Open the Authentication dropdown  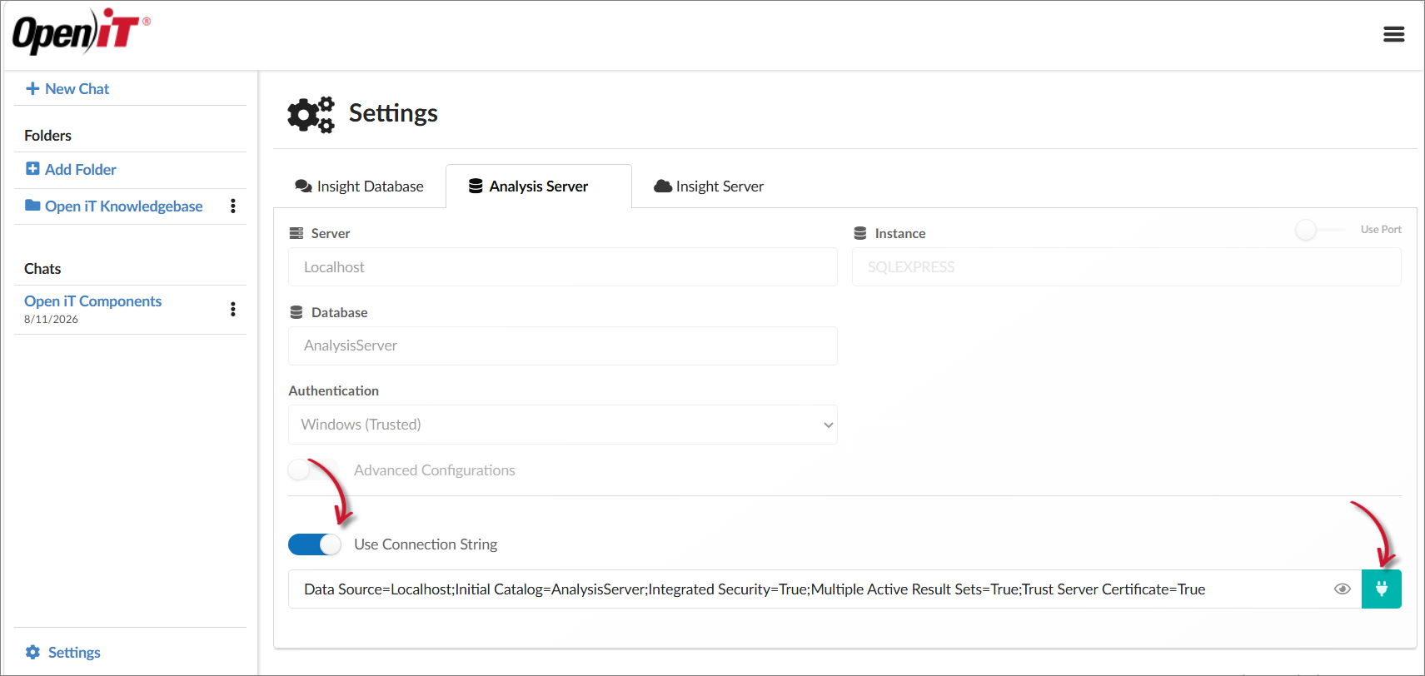coord(563,425)
